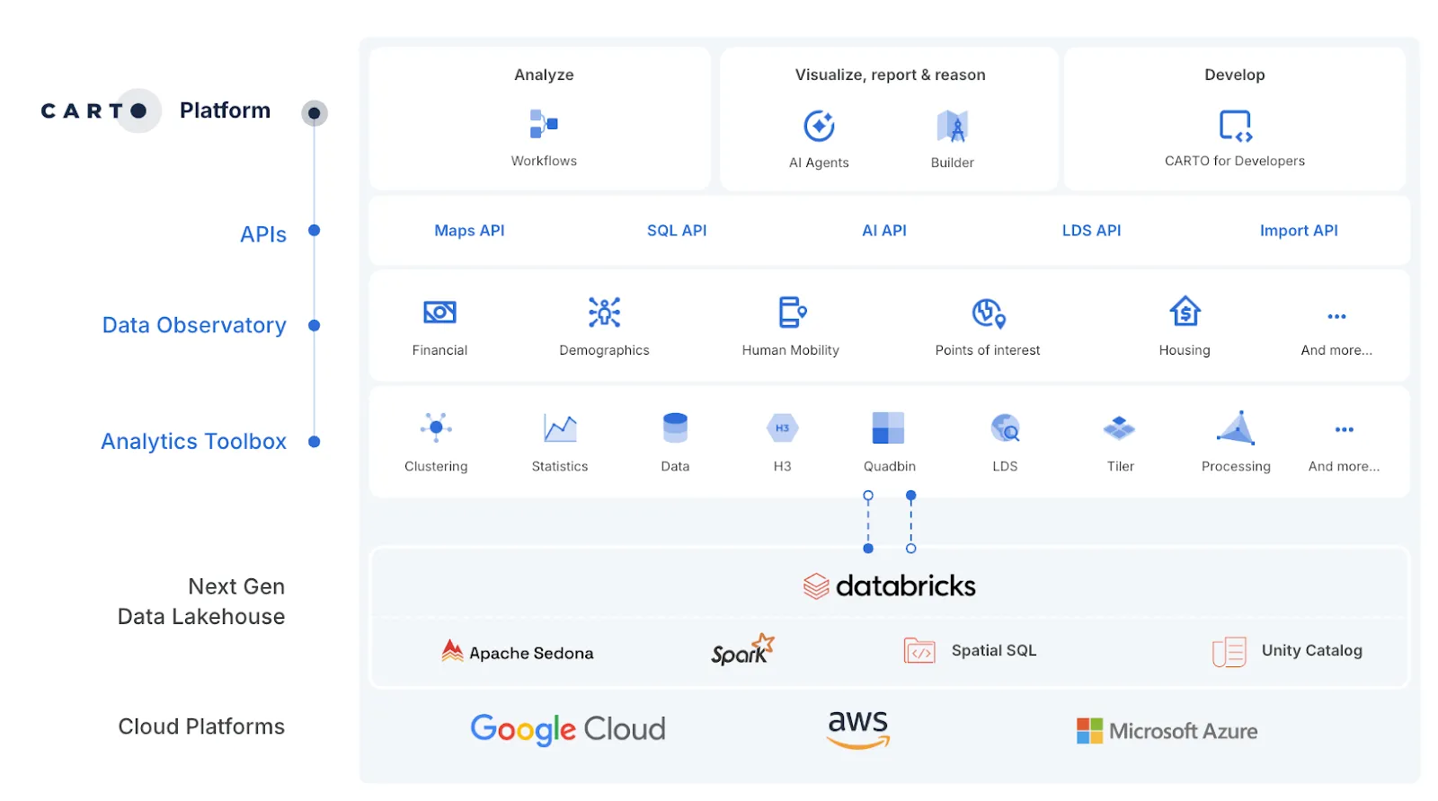Click the databricks logo
Viewport: 1438px width, 801px height.
(889, 586)
